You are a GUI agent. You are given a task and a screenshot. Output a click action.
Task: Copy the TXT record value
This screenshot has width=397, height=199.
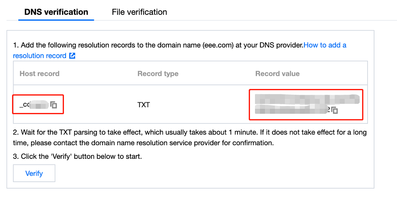click(335, 110)
